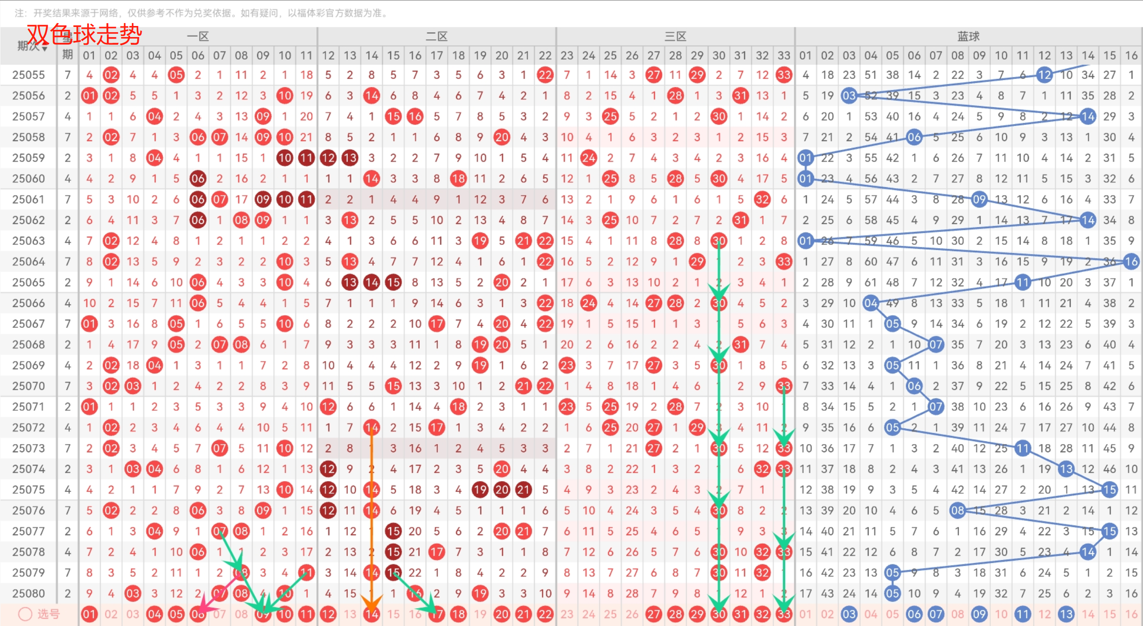
Task: Click blue ball 08 in issue 25076
Action: pyautogui.click(x=958, y=510)
